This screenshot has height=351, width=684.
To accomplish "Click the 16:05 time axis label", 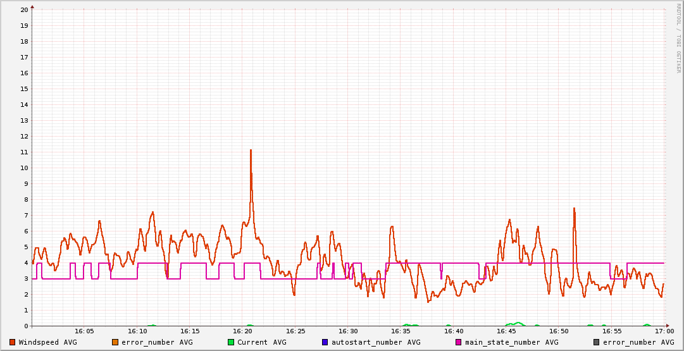I will click(x=85, y=331).
